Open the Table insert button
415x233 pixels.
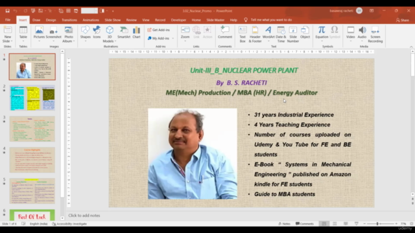click(23, 34)
